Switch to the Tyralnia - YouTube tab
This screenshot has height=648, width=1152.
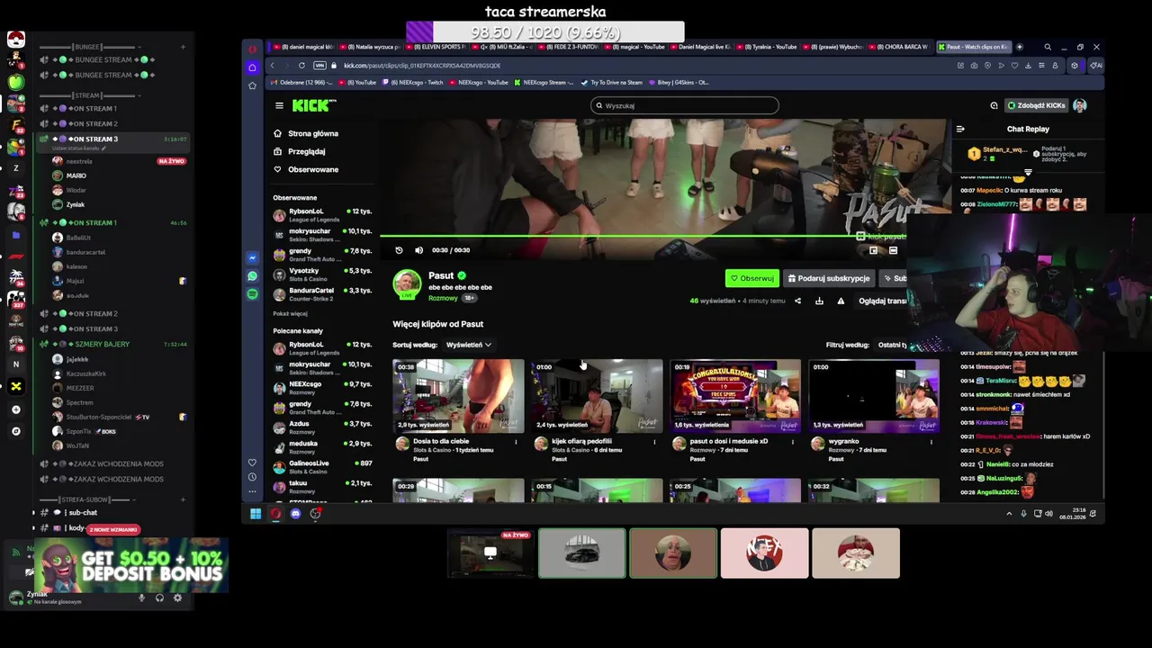pos(769,47)
